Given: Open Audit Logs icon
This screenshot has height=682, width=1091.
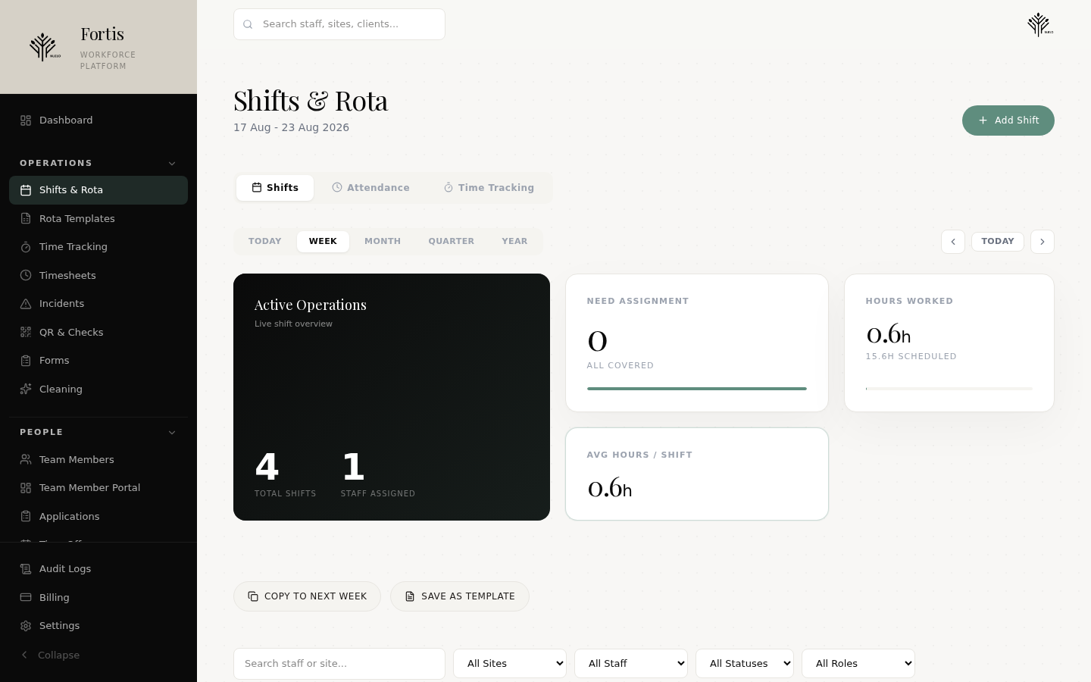Looking at the screenshot, I should coord(26,569).
